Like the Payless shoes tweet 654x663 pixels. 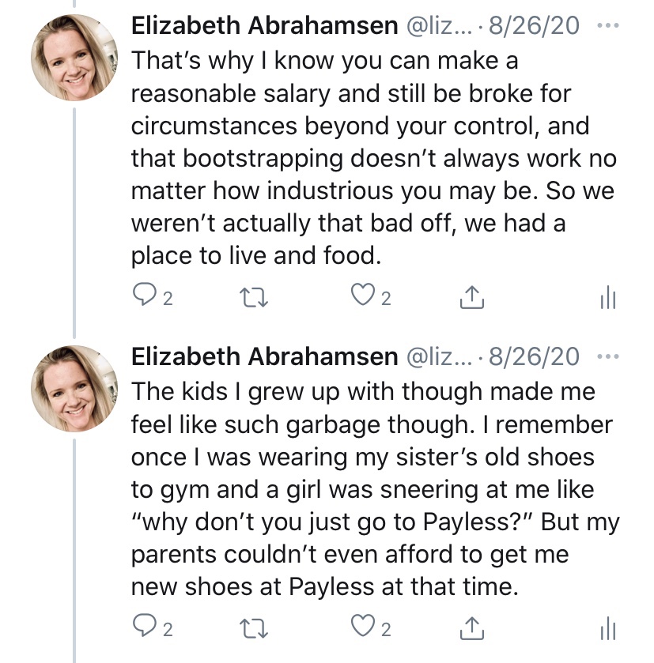[x=361, y=628]
